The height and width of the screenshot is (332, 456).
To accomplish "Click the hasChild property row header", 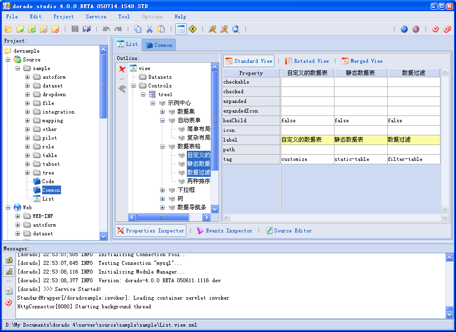I will click(251, 120).
